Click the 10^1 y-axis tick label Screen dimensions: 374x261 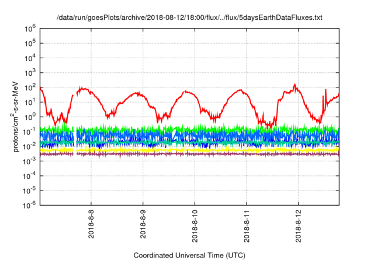(x=30, y=103)
